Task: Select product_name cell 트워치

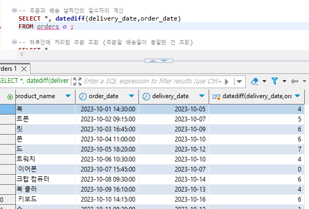Action: coord(45,159)
